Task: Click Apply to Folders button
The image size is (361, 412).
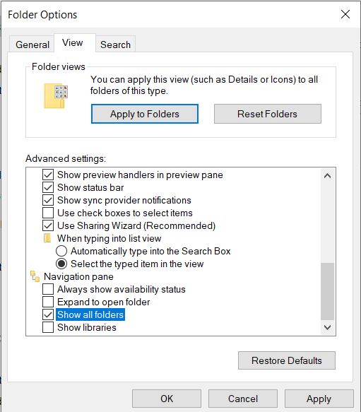Action: tap(145, 114)
